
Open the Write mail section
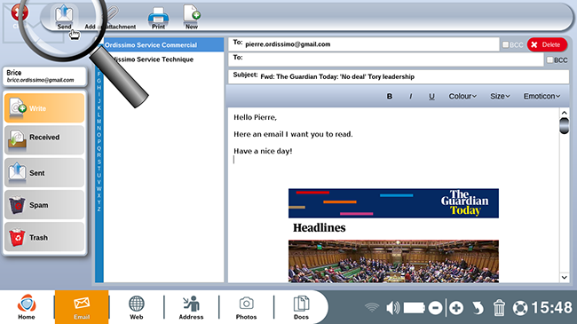[44, 108]
